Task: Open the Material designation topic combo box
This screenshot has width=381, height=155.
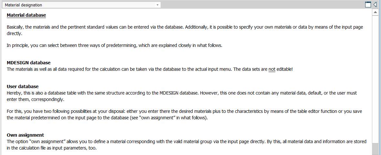Action: (81, 5)
